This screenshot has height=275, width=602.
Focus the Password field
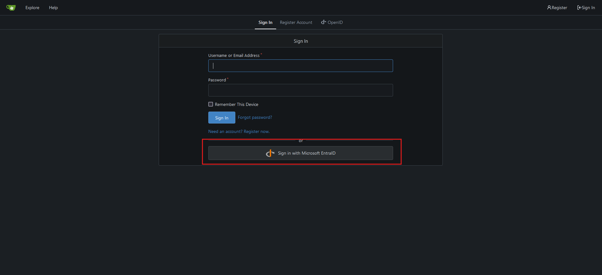click(x=300, y=90)
